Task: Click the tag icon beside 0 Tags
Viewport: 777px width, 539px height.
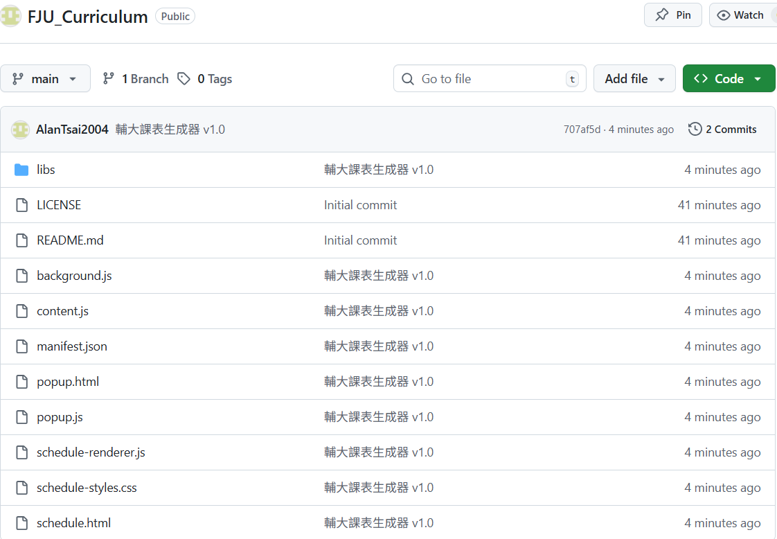Action: click(184, 78)
